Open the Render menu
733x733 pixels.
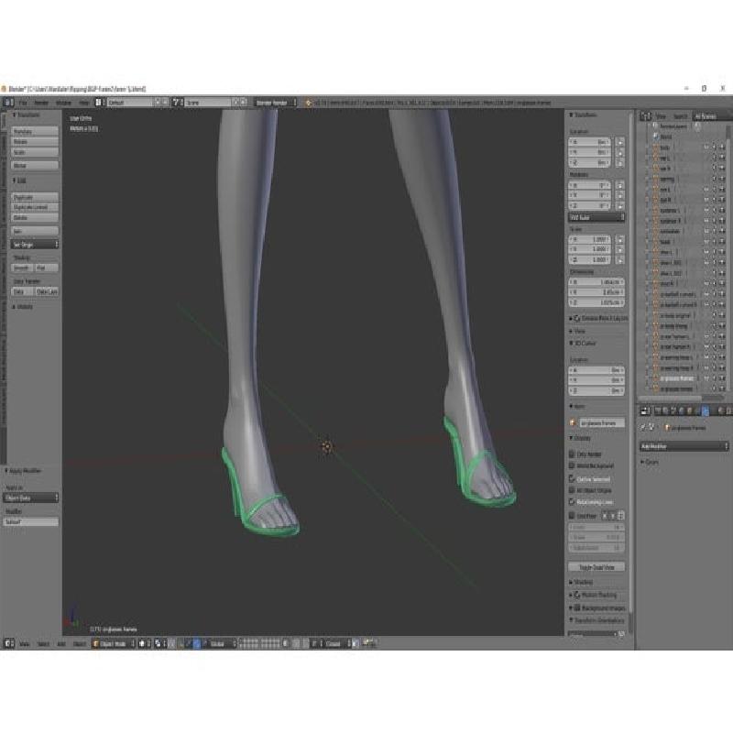41,103
